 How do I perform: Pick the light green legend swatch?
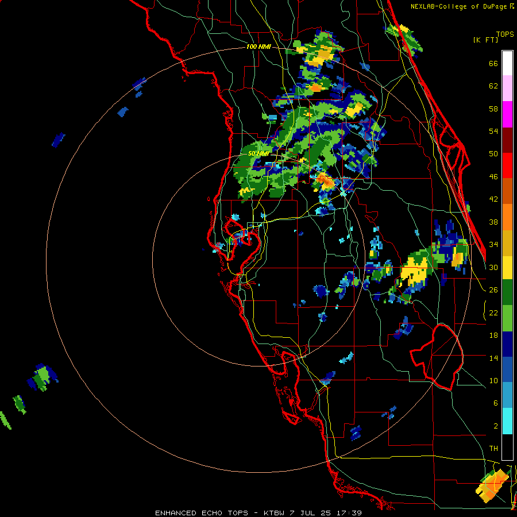(x=507, y=318)
